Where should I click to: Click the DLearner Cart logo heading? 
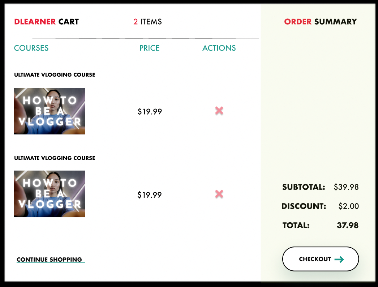coord(47,22)
